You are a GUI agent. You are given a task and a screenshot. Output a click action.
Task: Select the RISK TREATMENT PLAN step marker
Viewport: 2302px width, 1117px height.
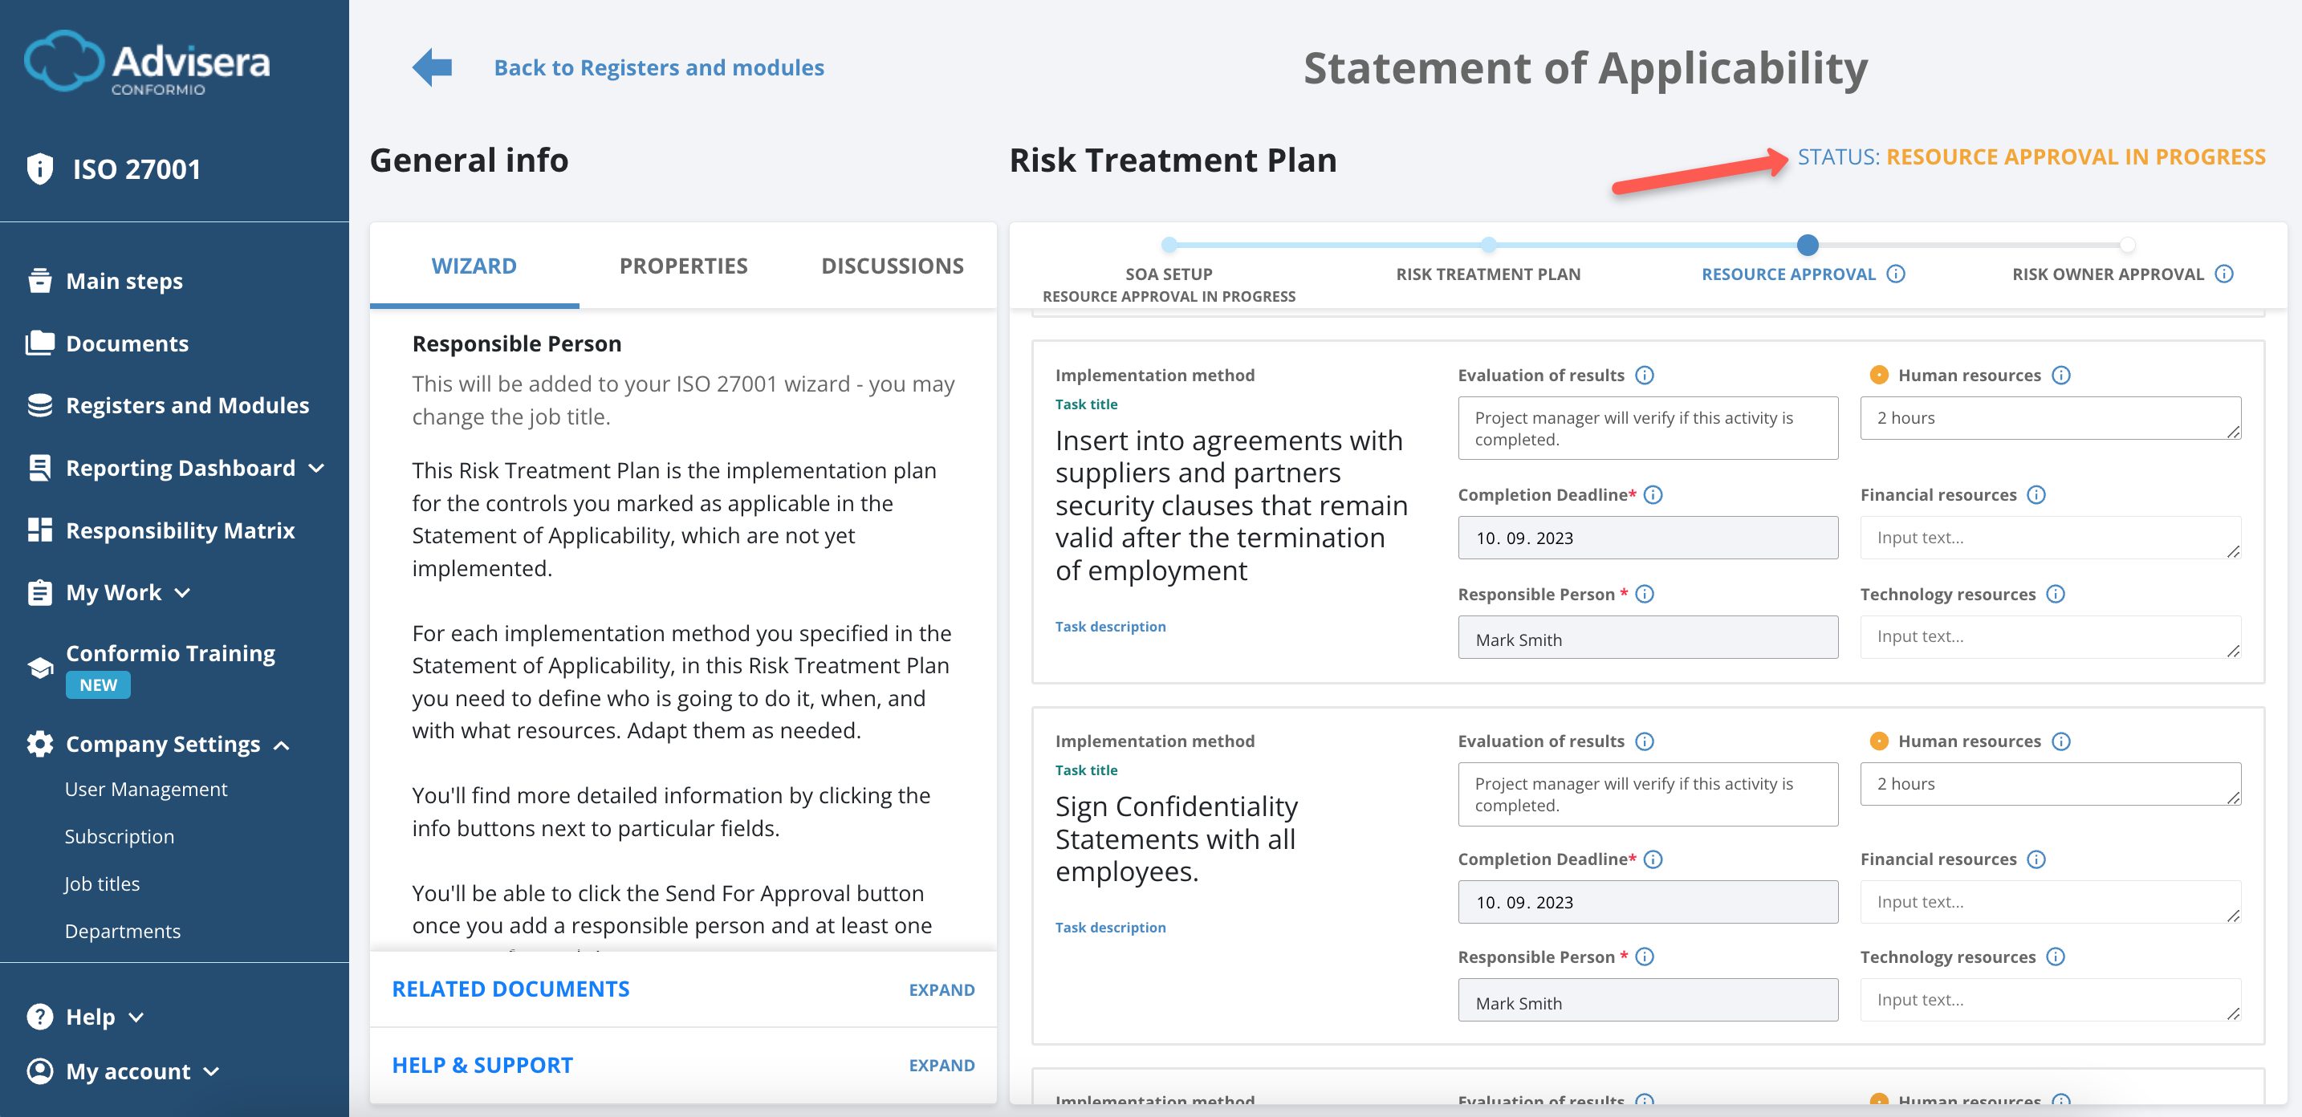[x=1487, y=244]
